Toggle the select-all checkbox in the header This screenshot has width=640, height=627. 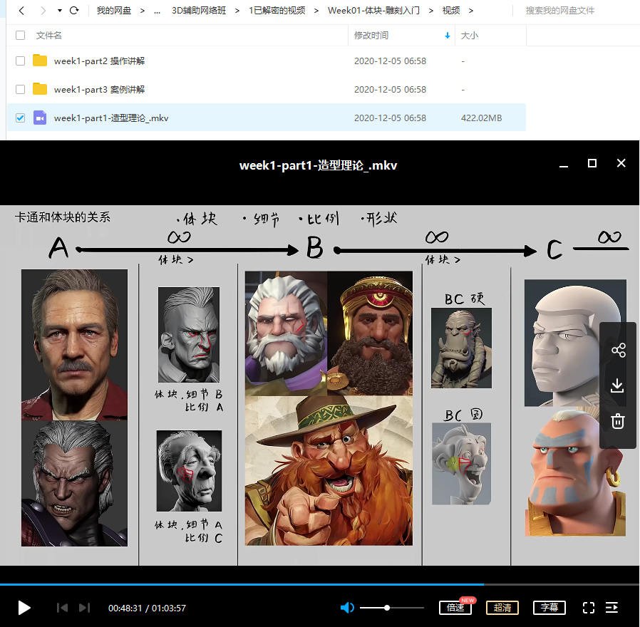20,34
